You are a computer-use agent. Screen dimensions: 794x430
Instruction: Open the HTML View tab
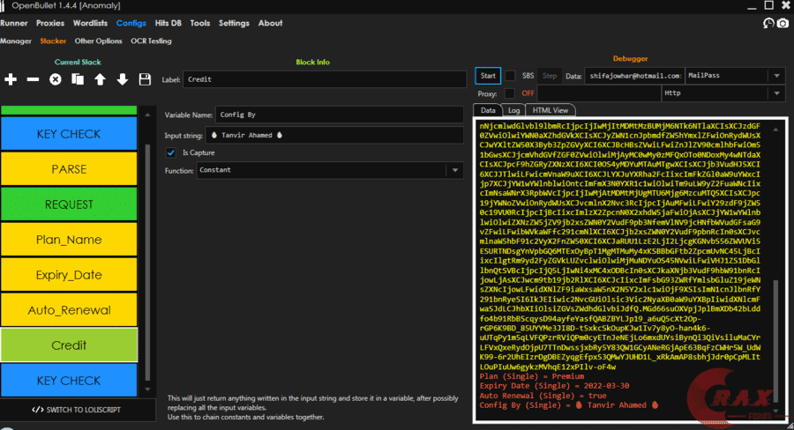[x=550, y=110]
